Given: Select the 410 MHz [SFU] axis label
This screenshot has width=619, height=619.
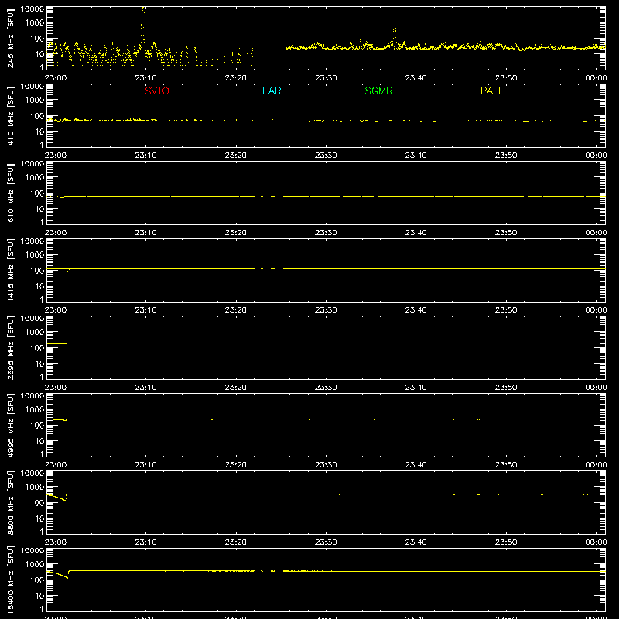Looking at the screenshot, I should [10, 115].
